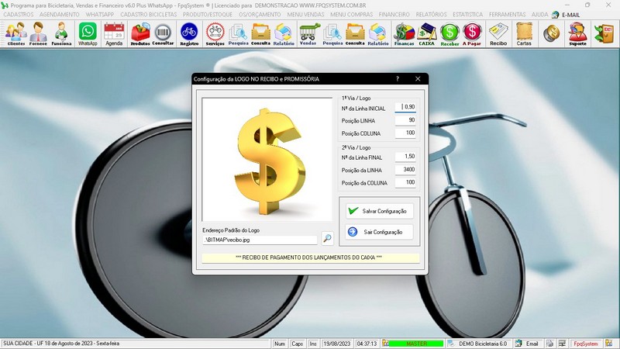Open the A Pagar red dollar icon
This screenshot has width=620, height=349.
tap(472, 34)
